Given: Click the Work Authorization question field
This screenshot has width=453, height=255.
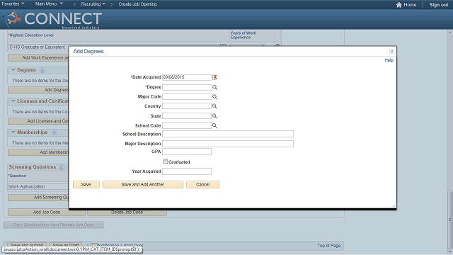Looking at the screenshot, I should (x=38, y=187).
